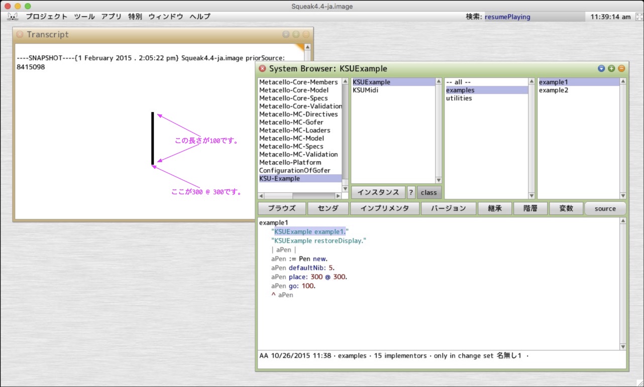Screen dimensions: 644x387
Task: Select Metacello-MC-Loaders category
Action: coord(300,131)
